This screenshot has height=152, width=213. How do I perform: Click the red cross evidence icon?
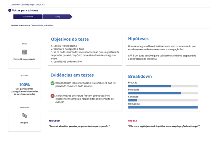click(53, 96)
